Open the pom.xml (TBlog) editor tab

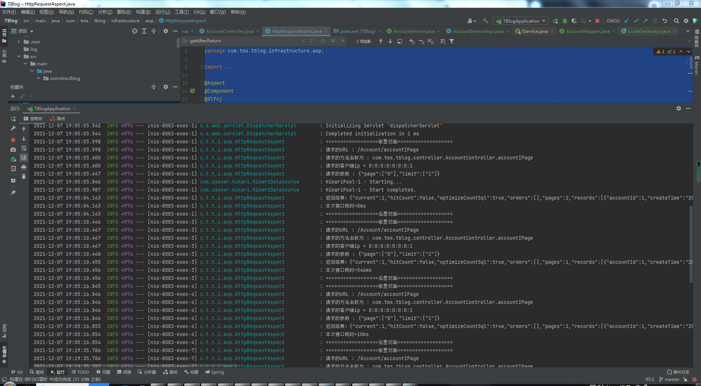(x=357, y=31)
